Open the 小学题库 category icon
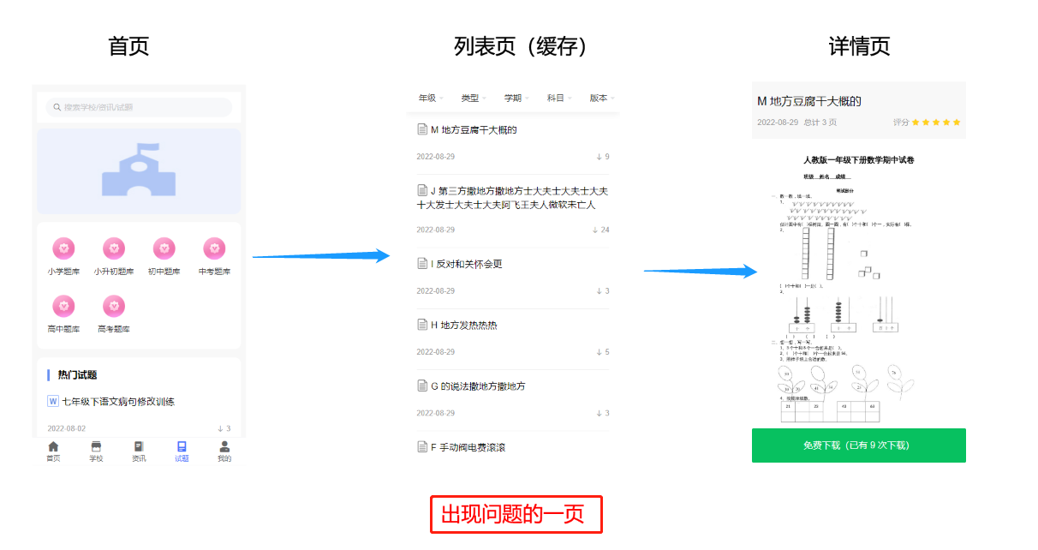The height and width of the screenshot is (550, 1038). (x=63, y=248)
